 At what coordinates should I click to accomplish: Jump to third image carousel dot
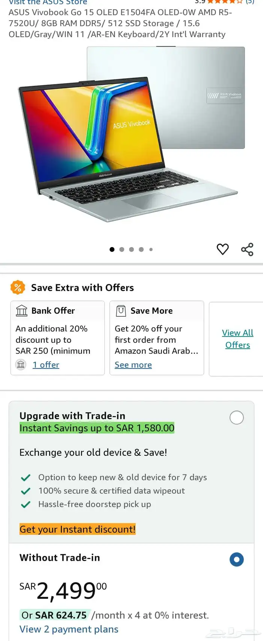131,249
